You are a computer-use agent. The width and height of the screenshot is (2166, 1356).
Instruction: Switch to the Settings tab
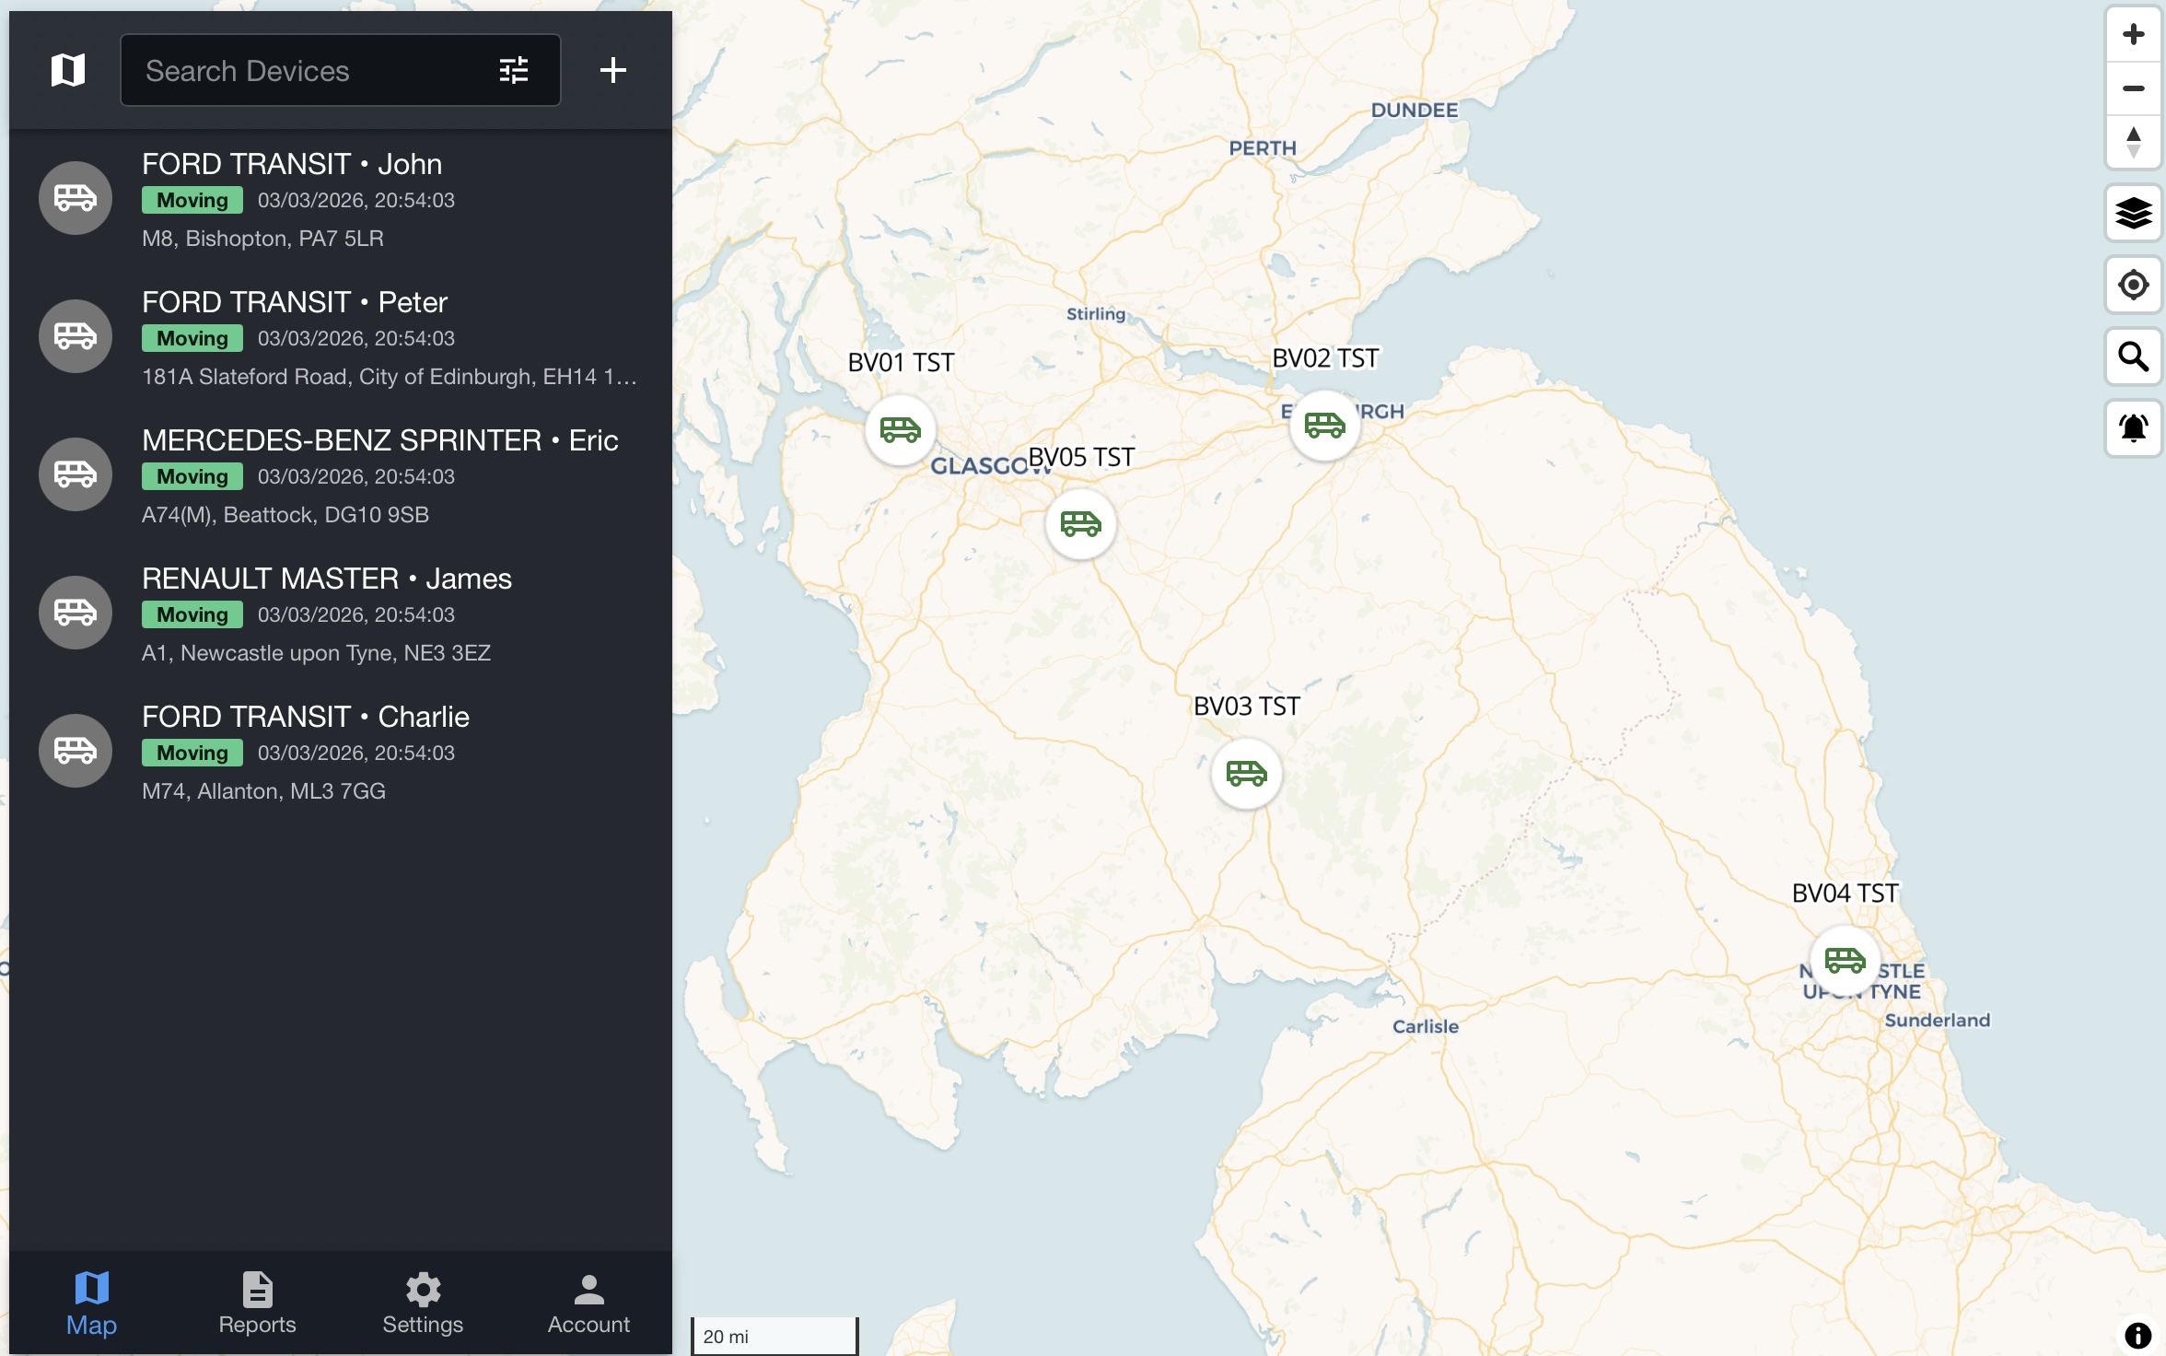pos(423,1303)
